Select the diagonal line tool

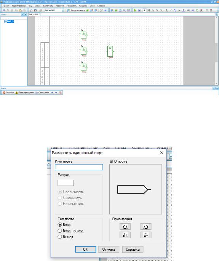pos(171,10)
